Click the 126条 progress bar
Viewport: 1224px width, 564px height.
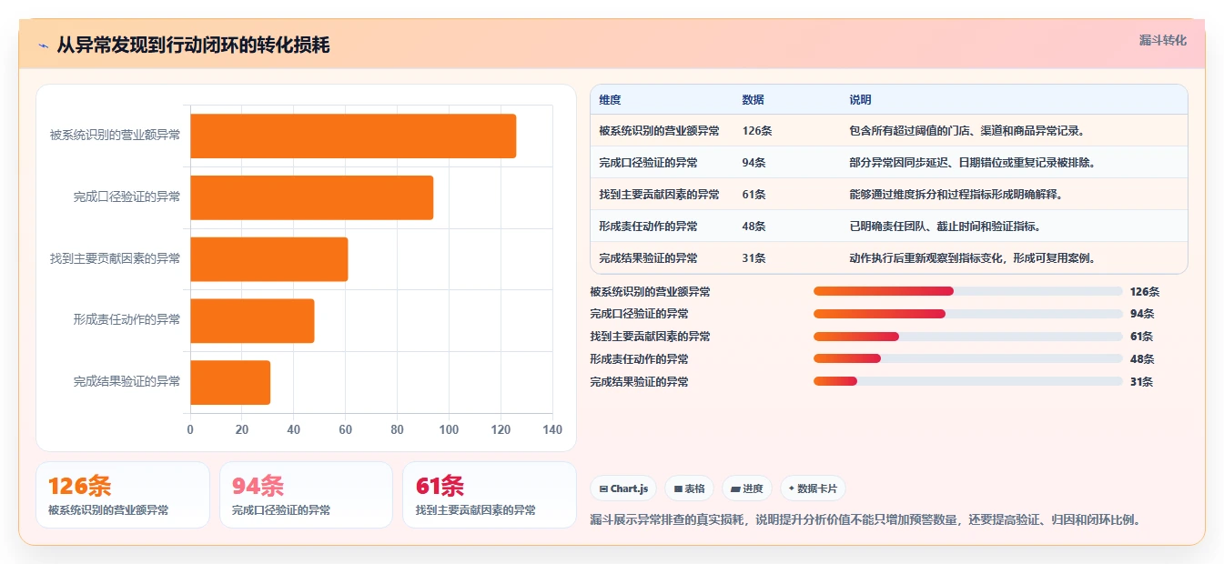pyautogui.click(x=968, y=291)
